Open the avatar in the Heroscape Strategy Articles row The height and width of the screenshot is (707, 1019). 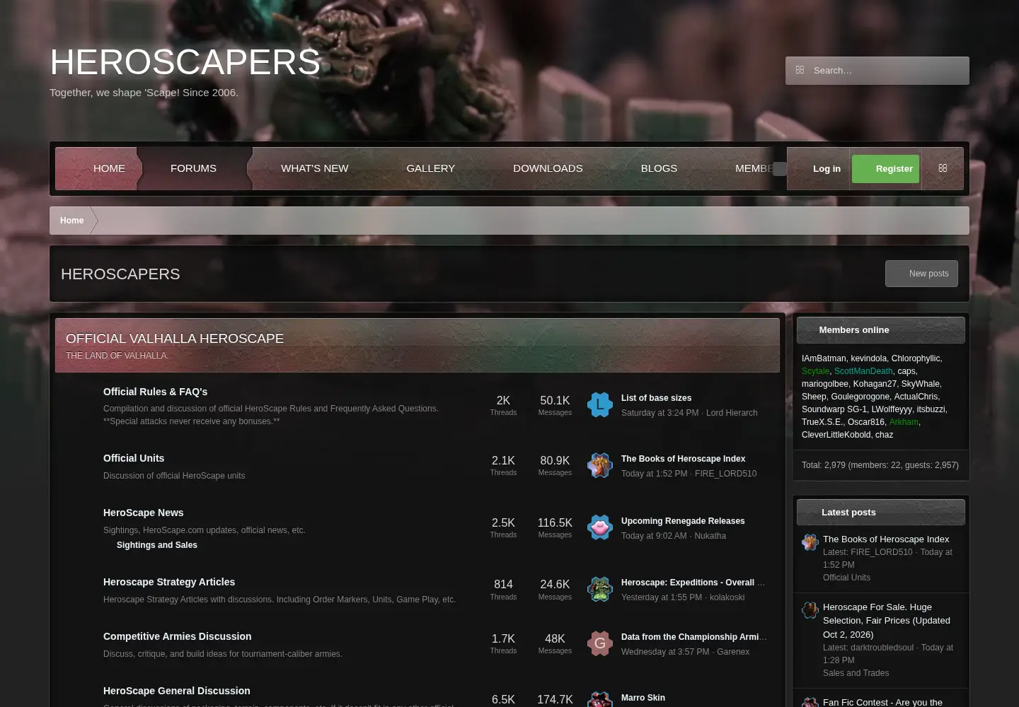coord(600,589)
